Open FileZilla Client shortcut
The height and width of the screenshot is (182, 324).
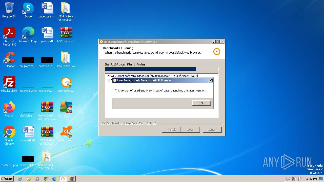tap(9, 85)
